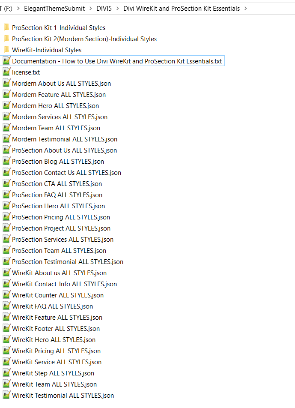The image size is (295, 408).
Task: Click icon of ProSection FAQ ALL STYLES.json
Action: (6, 195)
